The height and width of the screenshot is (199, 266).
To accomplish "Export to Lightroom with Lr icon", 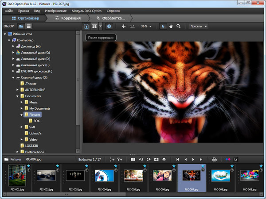I will point(236,159).
